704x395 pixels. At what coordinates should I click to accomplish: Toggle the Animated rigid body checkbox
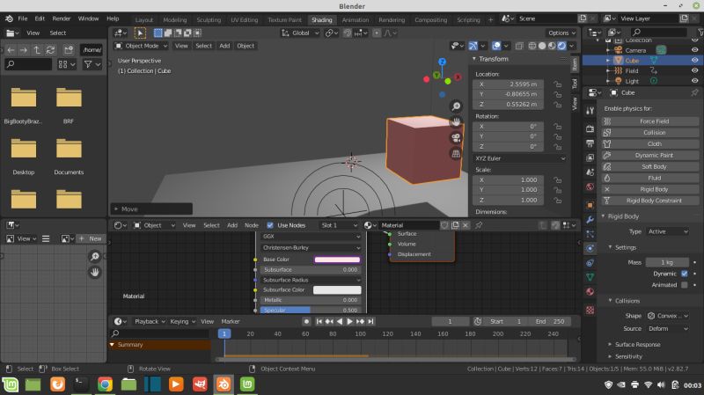pyautogui.click(x=685, y=285)
